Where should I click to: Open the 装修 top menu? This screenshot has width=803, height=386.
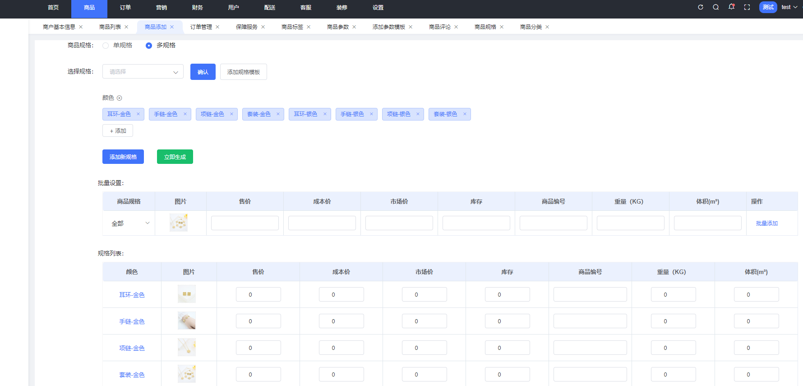coord(342,8)
